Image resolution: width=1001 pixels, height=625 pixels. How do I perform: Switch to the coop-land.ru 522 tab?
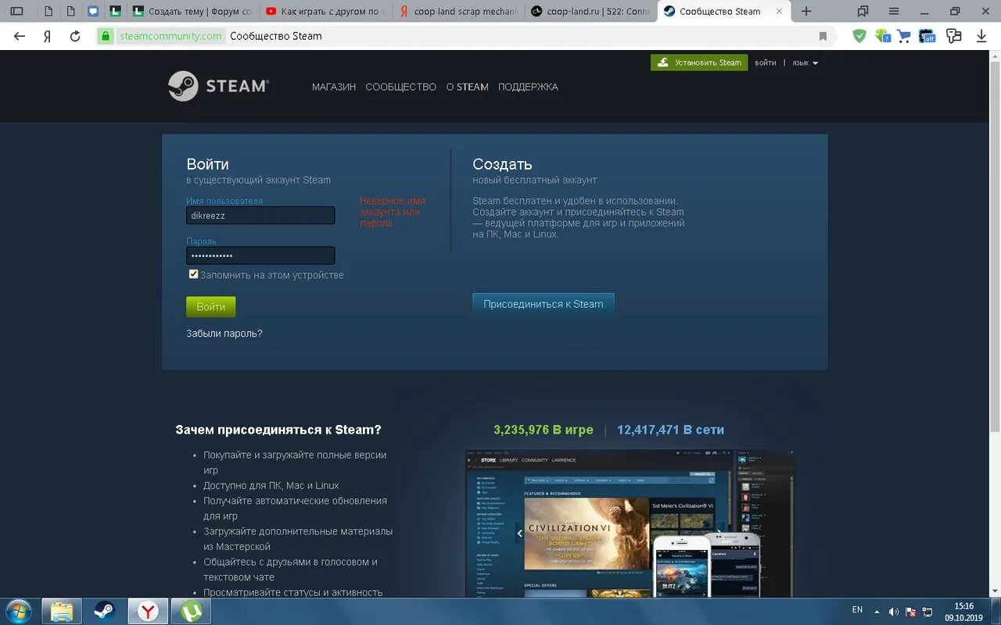pos(590,11)
